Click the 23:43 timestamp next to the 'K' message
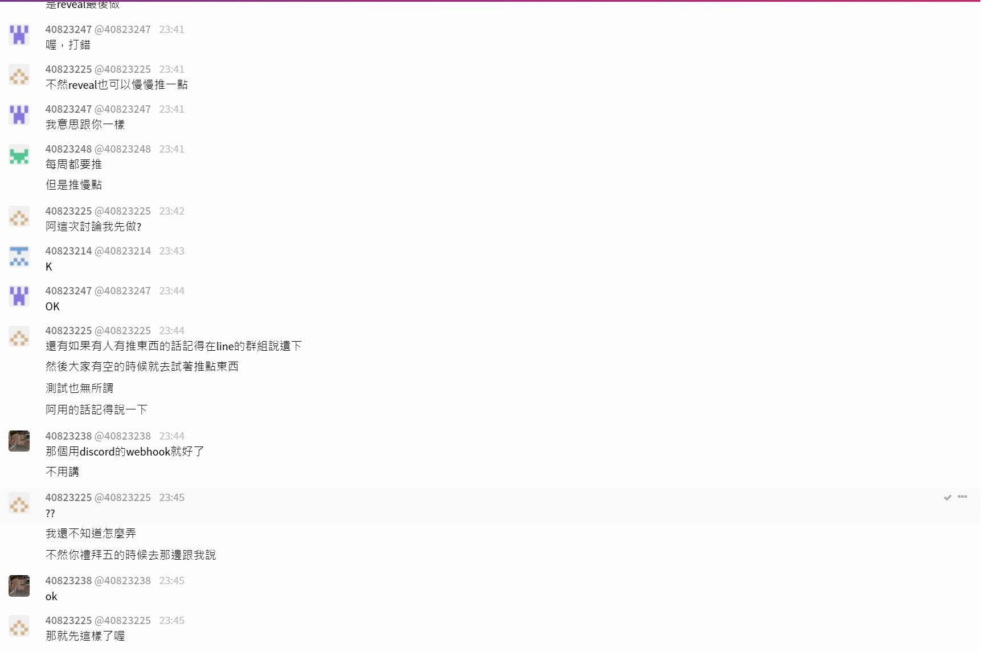This screenshot has height=656, width=982. (171, 251)
